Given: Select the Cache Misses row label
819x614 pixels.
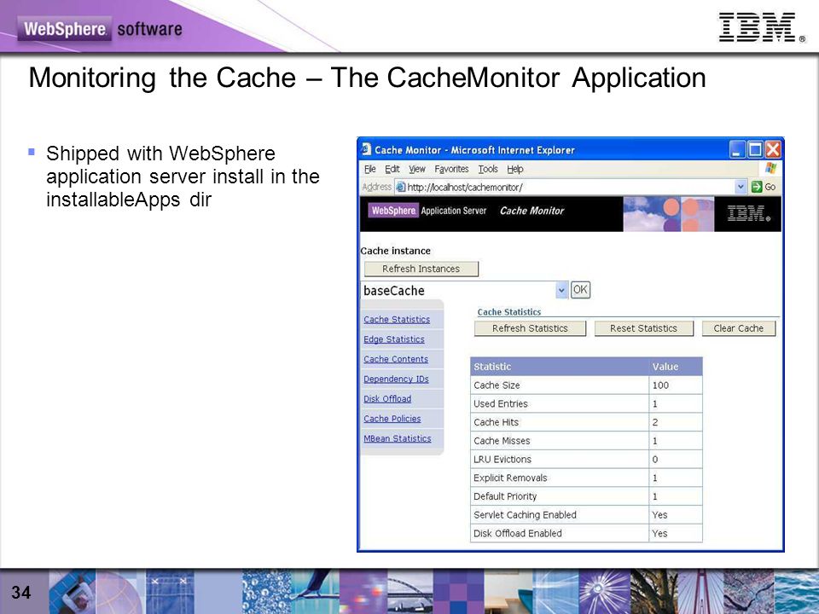Looking at the screenshot, I should coord(502,441).
